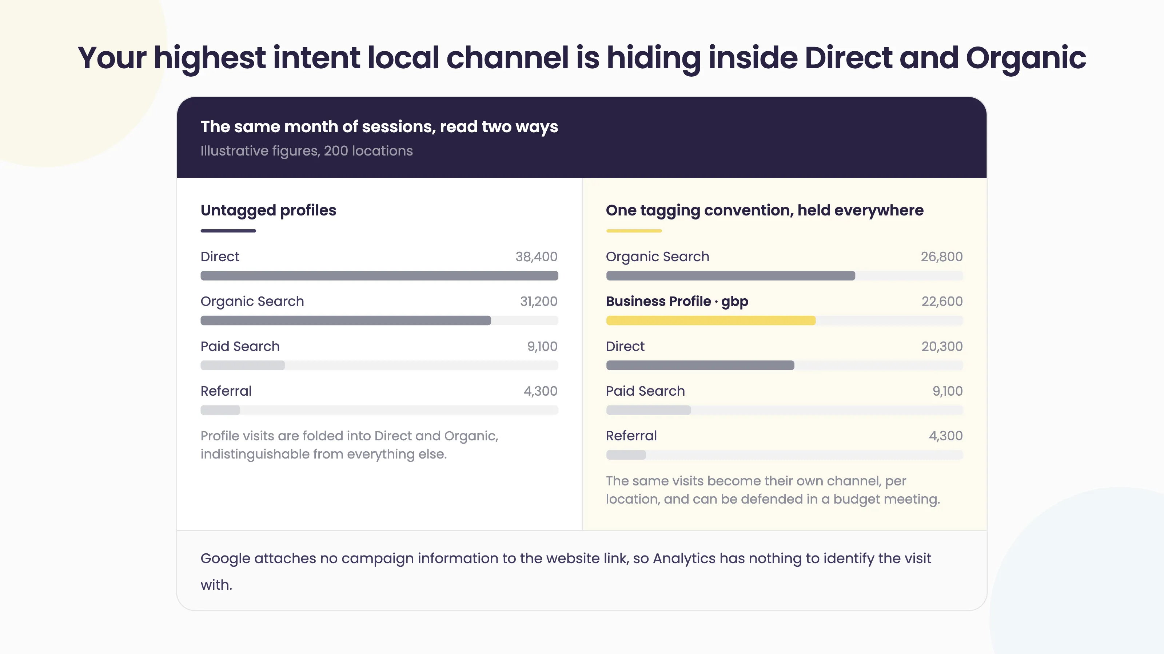Click Organic Search label in tagging convention column
This screenshot has width=1164, height=654.
pyautogui.click(x=657, y=257)
